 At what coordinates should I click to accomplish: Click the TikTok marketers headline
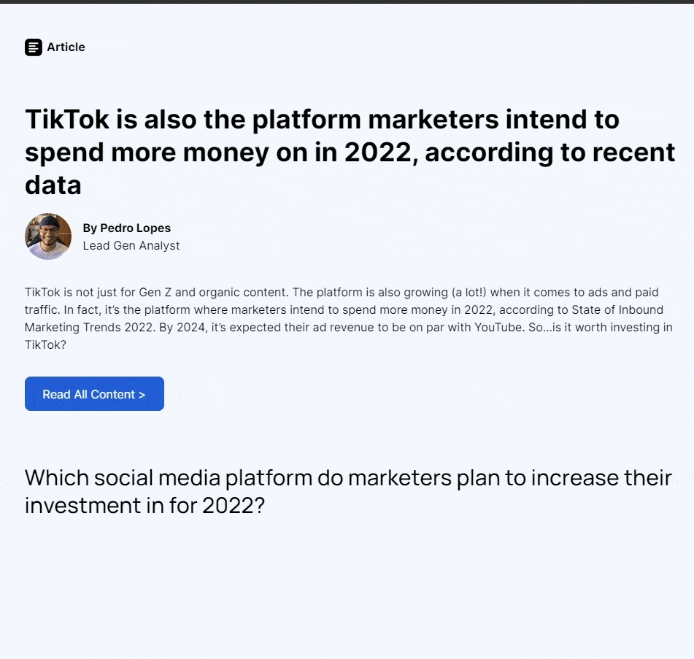point(350,152)
